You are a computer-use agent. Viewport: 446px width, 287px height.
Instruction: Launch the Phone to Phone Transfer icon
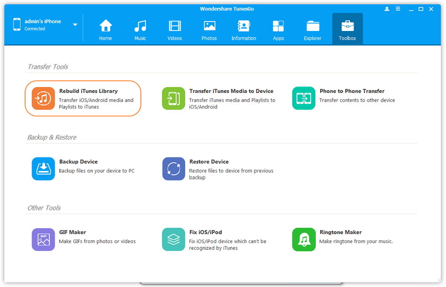pos(304,98)
